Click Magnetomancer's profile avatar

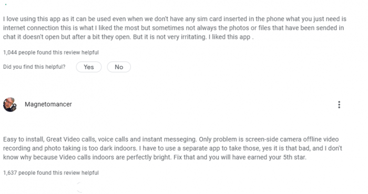[x=10, y=105]
